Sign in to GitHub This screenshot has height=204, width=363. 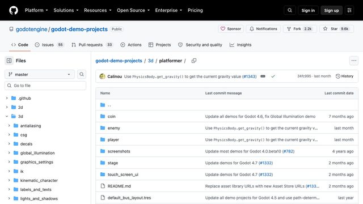tap(308, 10)
